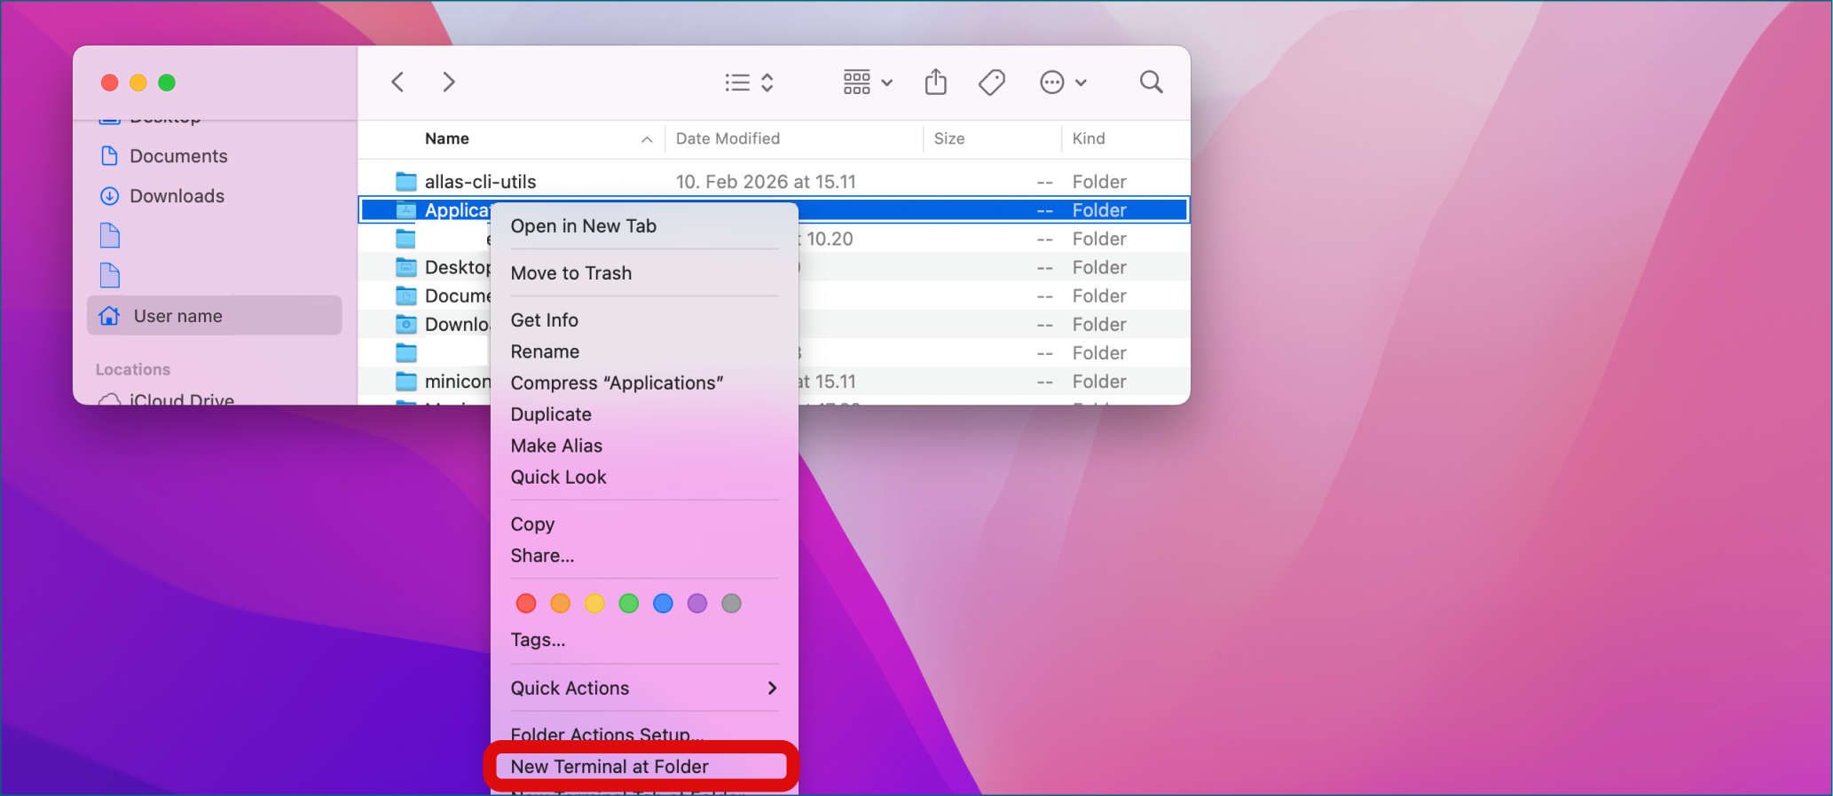
Task: Choose Tags... from context menu
Action: [x=538, y=640]
